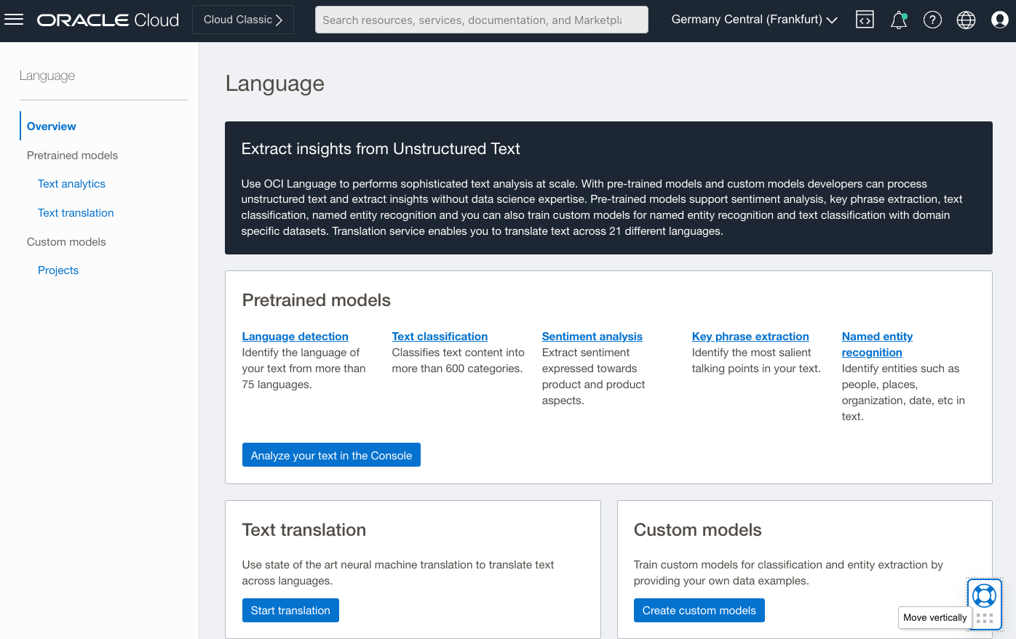Viewport: 1016px width, 639px height.
Task: Open Projects in the sidebar
Action: pos(58,270)
